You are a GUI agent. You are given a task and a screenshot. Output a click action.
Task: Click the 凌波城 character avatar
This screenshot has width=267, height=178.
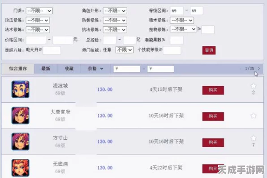21,89
